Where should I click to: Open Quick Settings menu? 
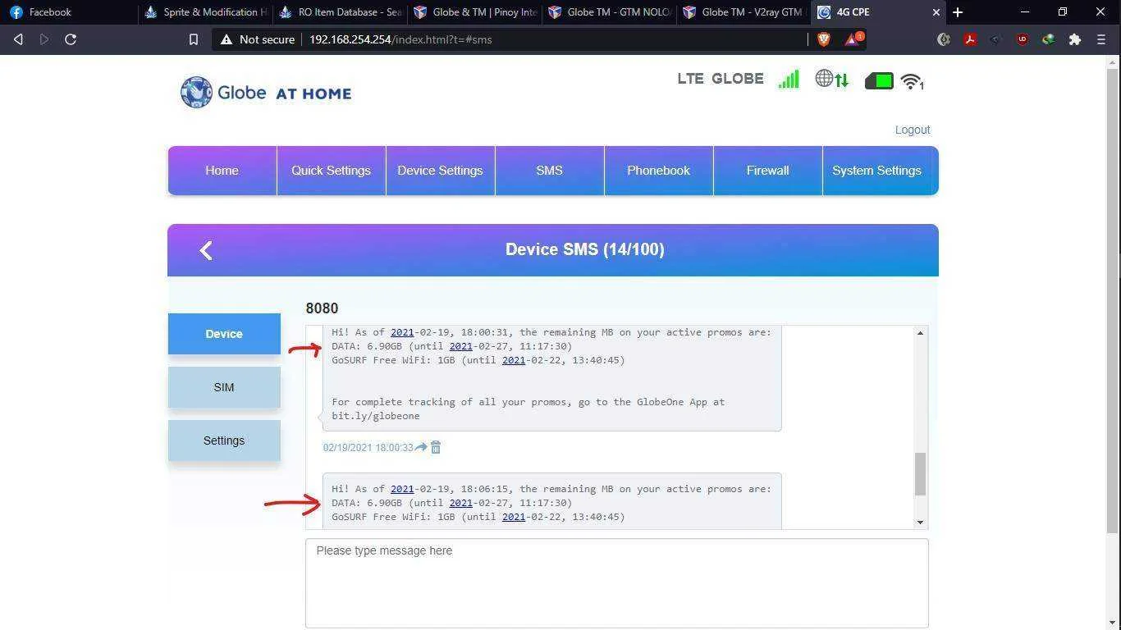tap(331, 171)
